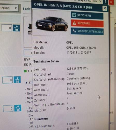Click the top add-to-cart icon
The image size is (116, 130).
click(x=16, y=28)
